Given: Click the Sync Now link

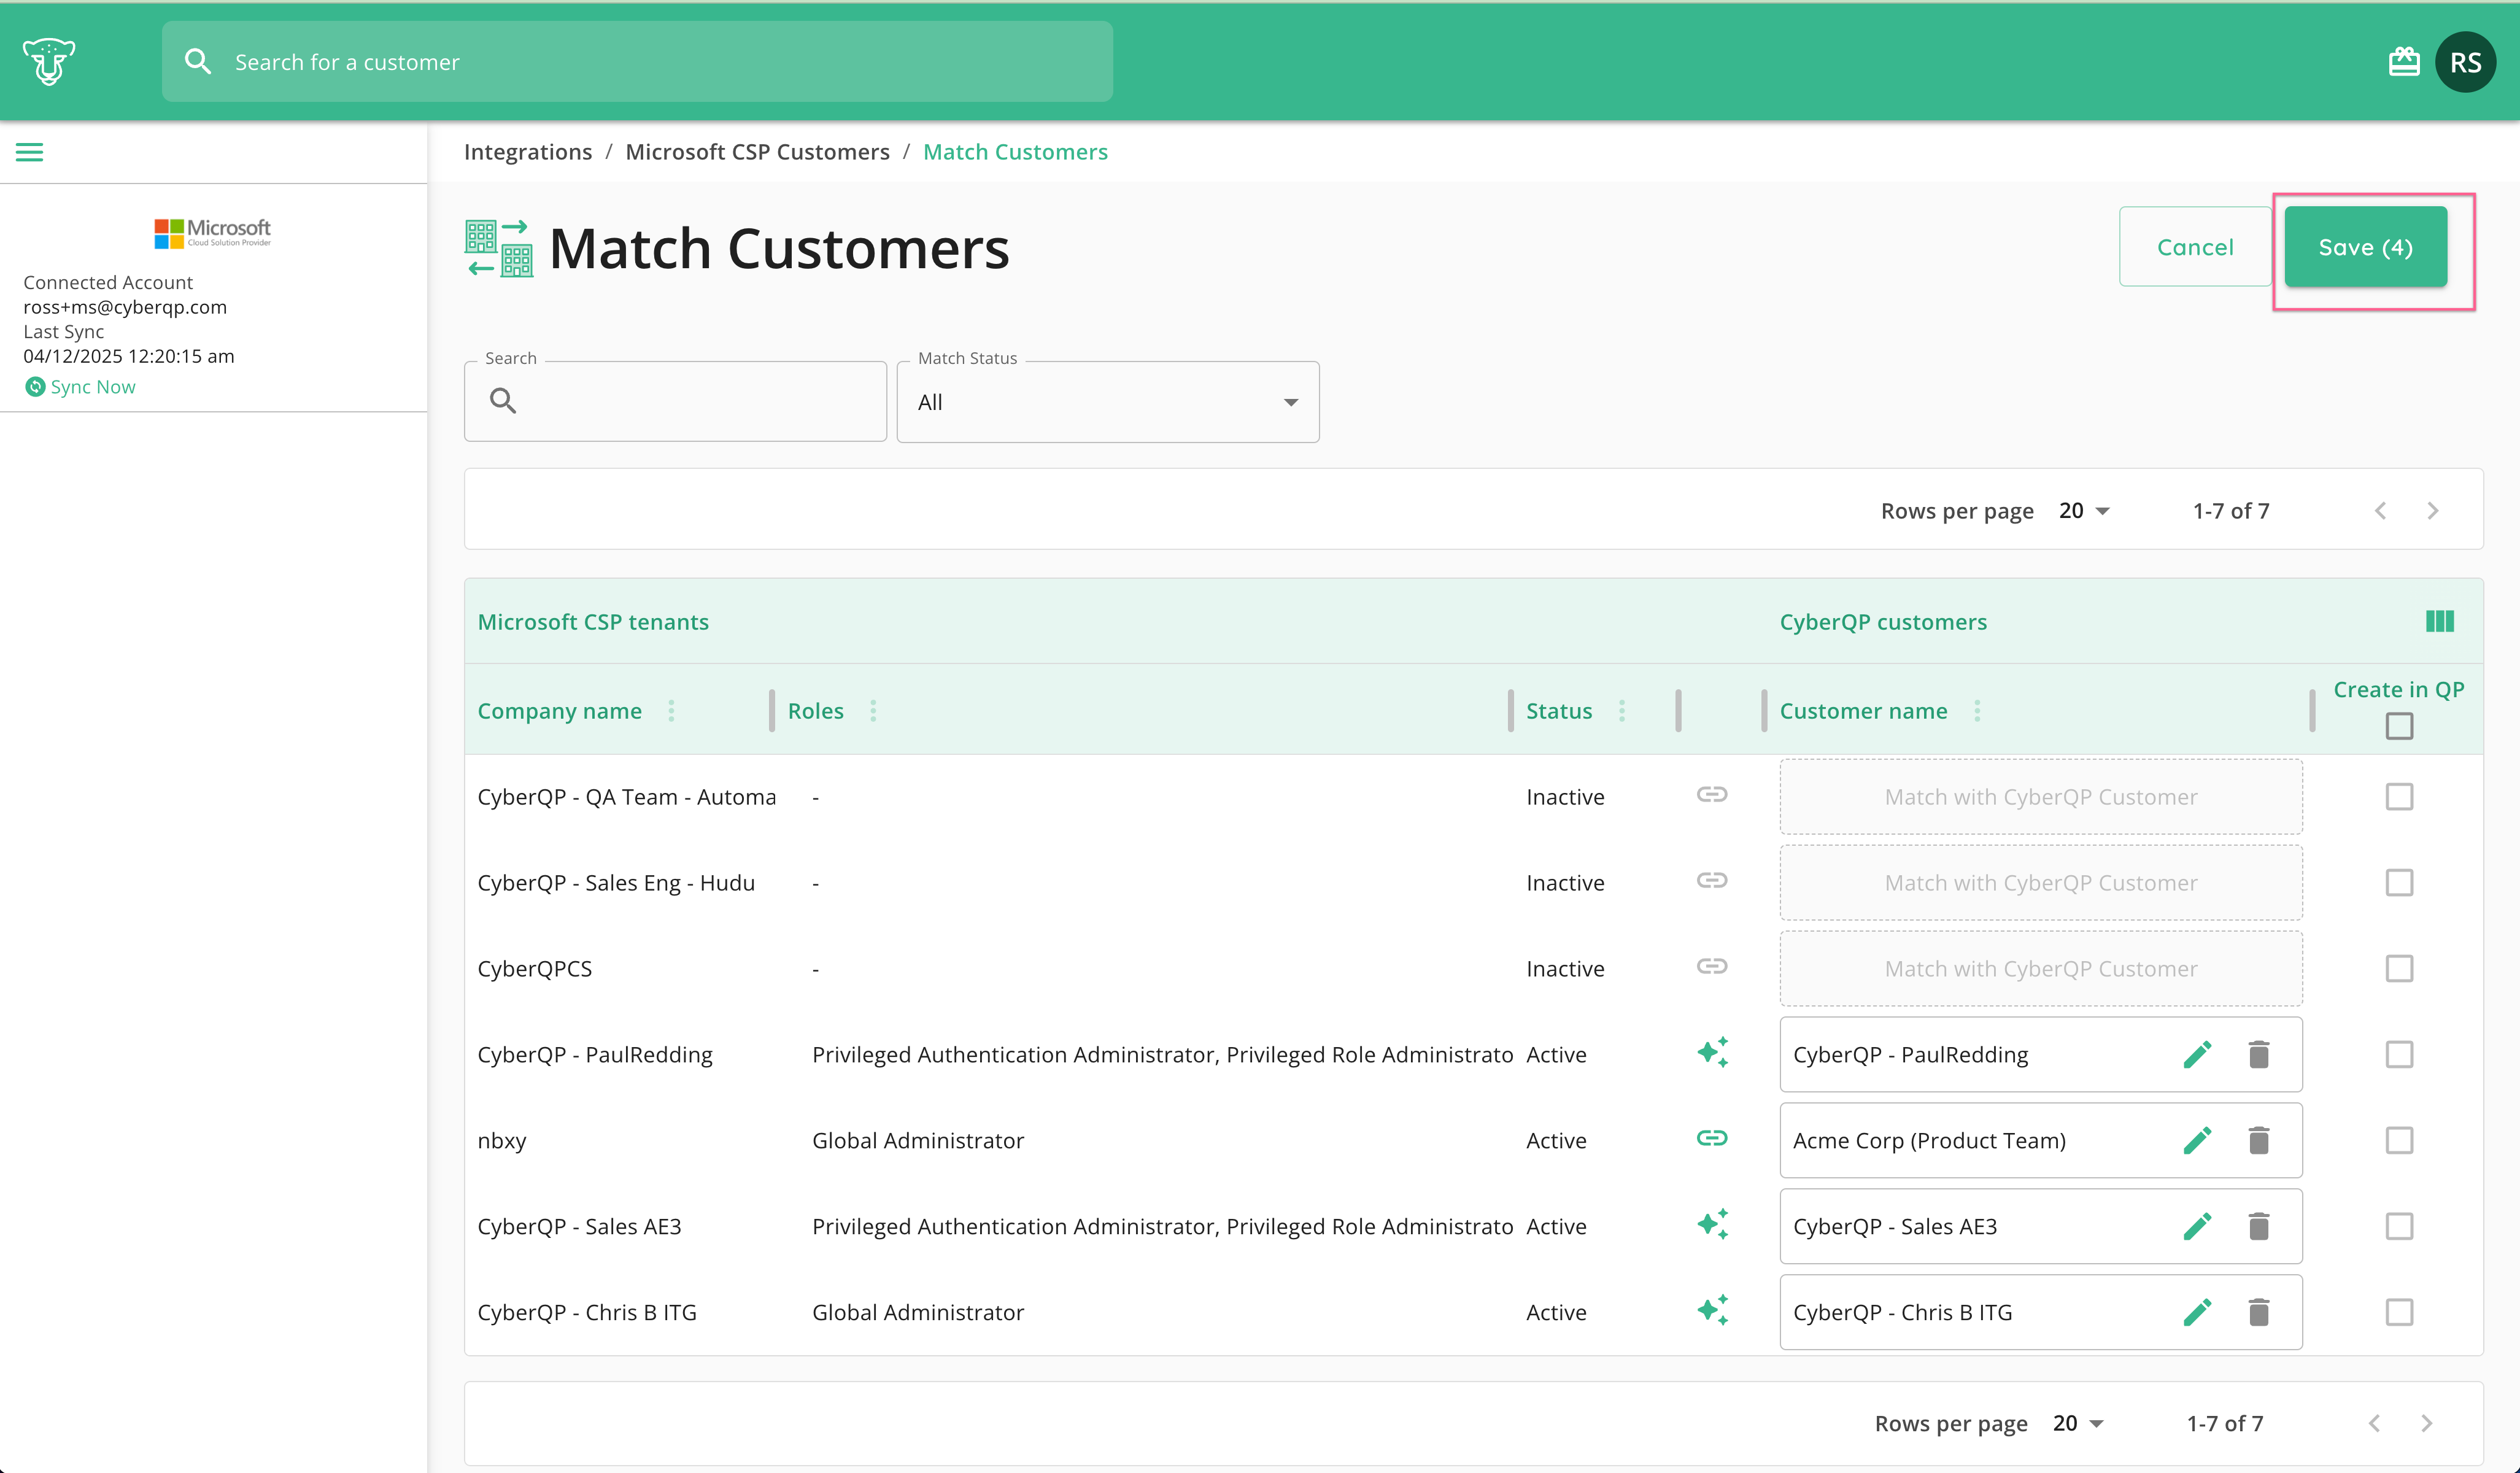Looking at the screenshot, I should click(x=93, y=387).
